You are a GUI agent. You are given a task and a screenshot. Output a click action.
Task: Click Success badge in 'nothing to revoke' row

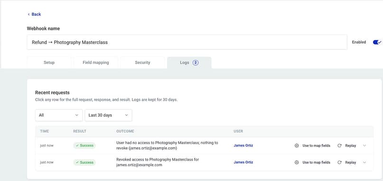[84, 145]
